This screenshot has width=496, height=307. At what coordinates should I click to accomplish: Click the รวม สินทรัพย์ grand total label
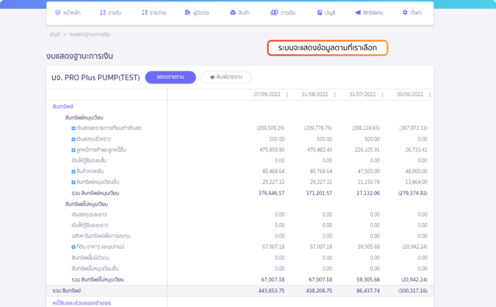67,291
